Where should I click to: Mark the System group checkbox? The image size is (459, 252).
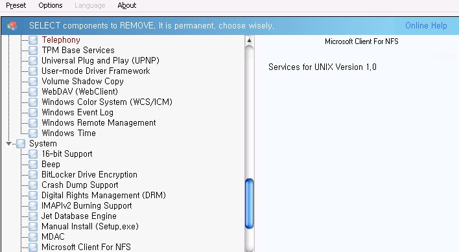21,144
